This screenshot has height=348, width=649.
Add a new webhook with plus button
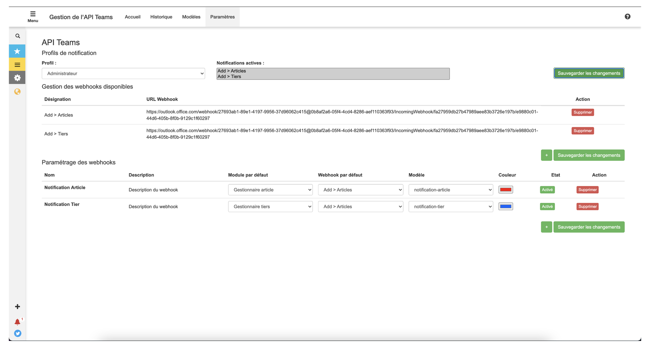(546, 155)
